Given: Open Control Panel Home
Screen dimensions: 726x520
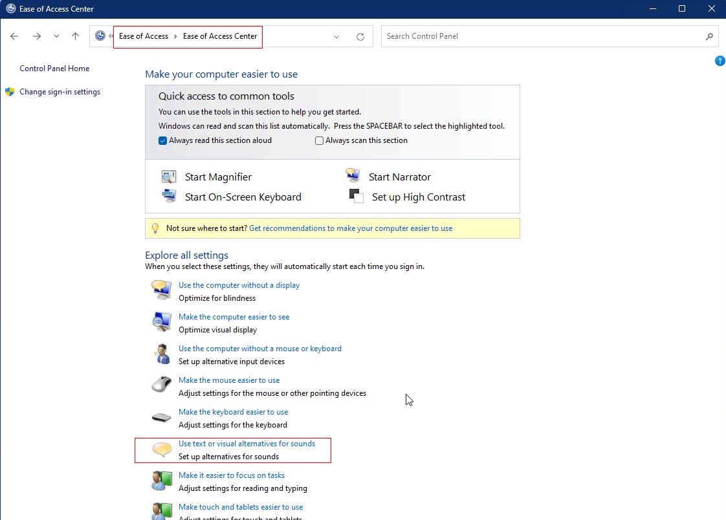Looking at the screenshot, I should (54, 69).
